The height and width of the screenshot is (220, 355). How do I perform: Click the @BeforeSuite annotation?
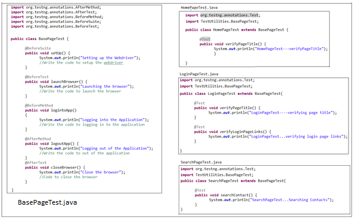pyautogui.click(x=38, y=48)
